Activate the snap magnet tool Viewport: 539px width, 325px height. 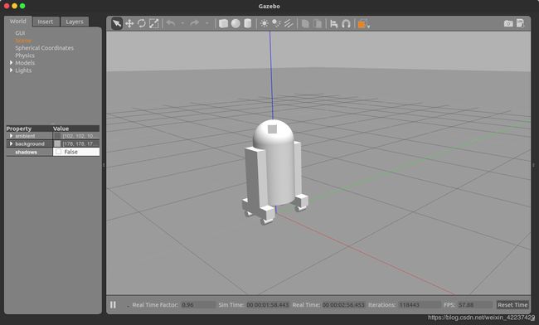point(346,24)
